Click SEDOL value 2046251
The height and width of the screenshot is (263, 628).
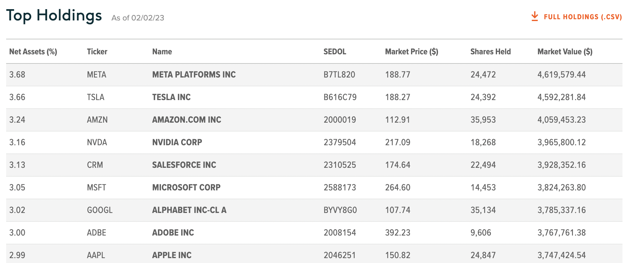coord(340,255)
